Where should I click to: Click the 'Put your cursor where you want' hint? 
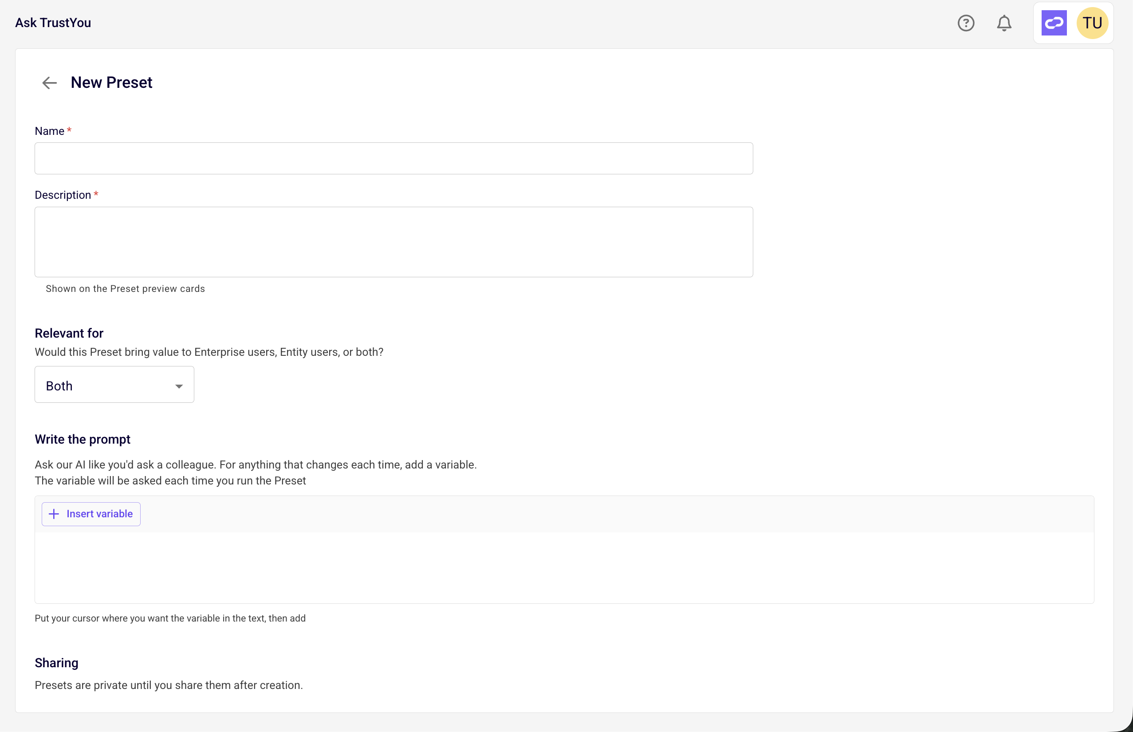click(x=170, y=618)
